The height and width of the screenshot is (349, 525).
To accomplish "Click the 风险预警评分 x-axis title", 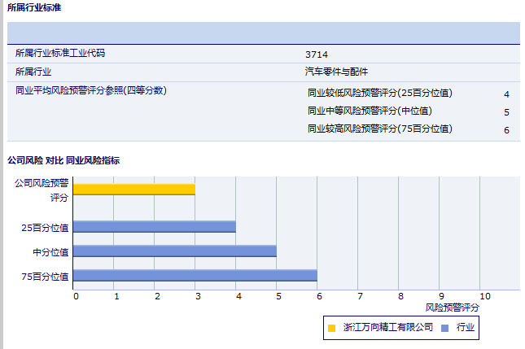I will coord(452,309).
